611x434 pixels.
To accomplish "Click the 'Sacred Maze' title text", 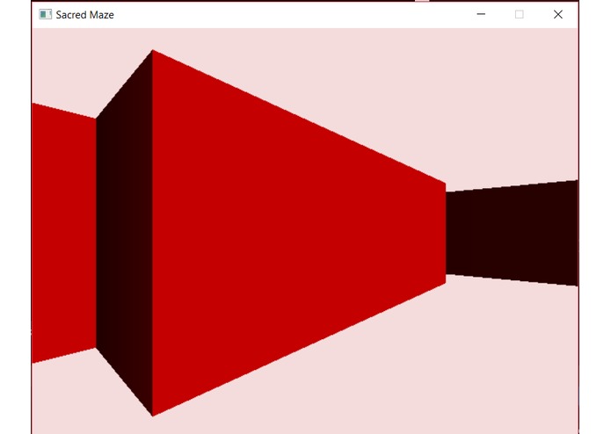I will (85, 15).
